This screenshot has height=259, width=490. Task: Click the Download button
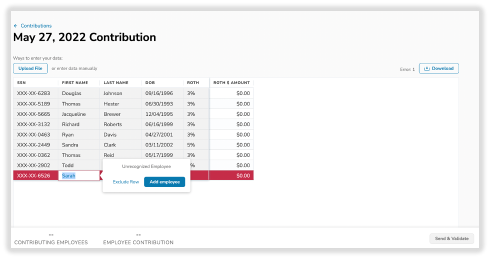click(438, 68)
